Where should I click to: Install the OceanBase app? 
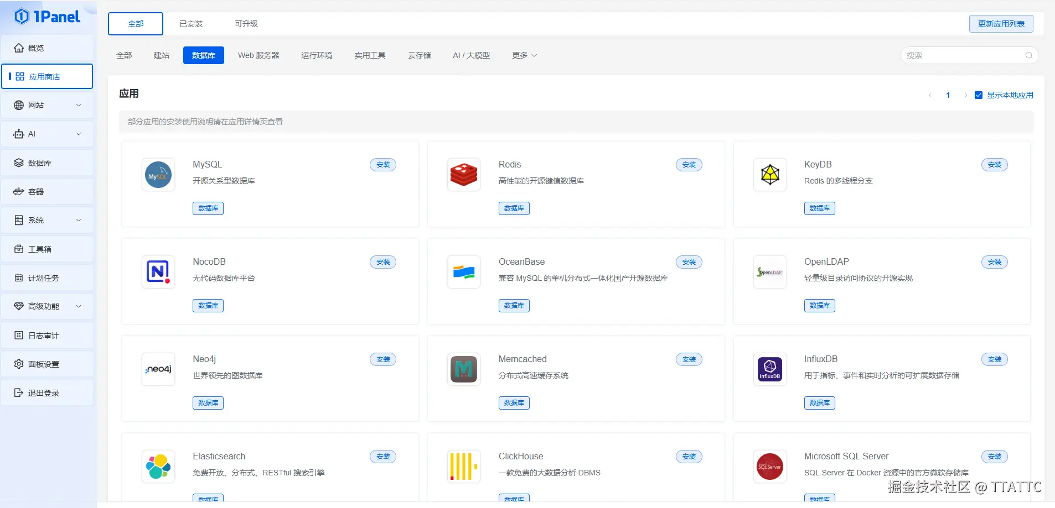tap(689, 262)
